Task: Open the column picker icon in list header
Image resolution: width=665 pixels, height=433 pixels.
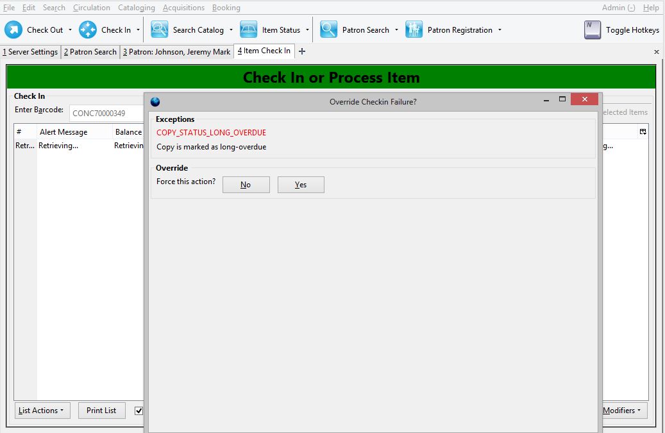Action: pyautogui.click(x=643, y=132)
